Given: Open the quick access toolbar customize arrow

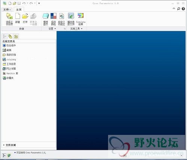Looking at the screenshot, I should click(x=39, y=3).
